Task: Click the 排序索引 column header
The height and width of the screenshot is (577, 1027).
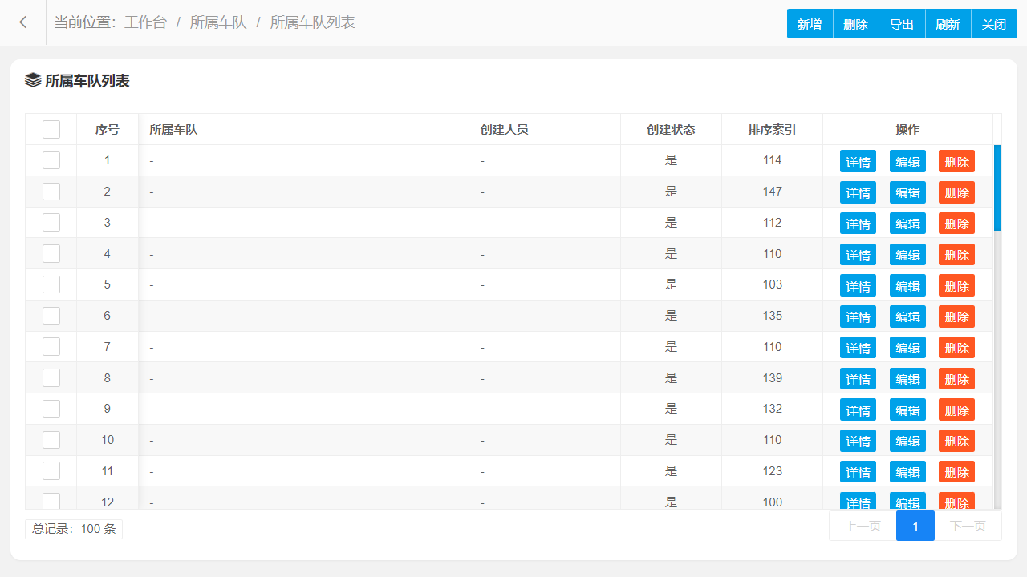Action: coord(773,129)
